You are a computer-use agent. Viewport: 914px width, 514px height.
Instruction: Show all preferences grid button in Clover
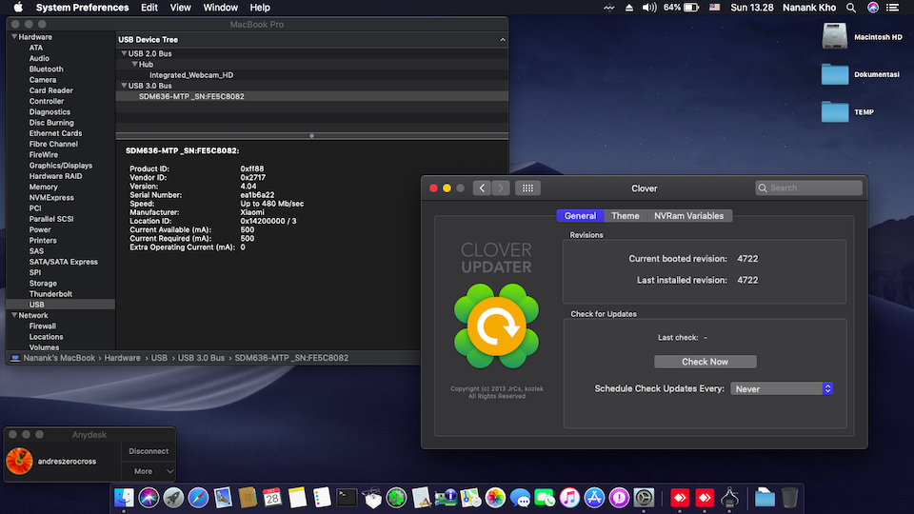point(527,188)
